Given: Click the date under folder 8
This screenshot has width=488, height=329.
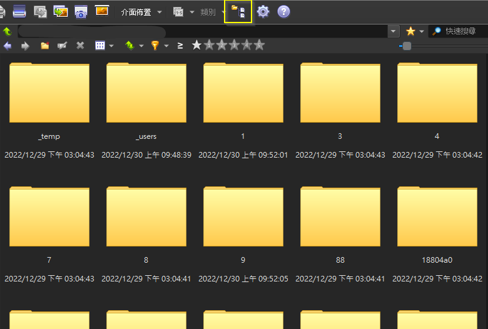Looking at the screenshot, I should 146,279.
